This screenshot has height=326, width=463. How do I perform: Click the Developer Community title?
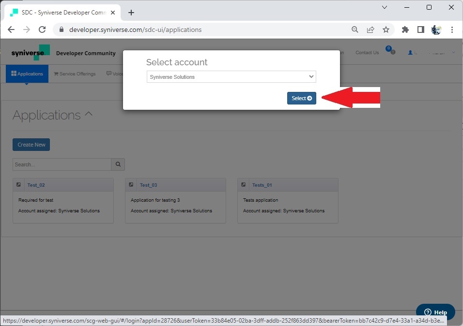pyautogui.click(x=86, y=53)
